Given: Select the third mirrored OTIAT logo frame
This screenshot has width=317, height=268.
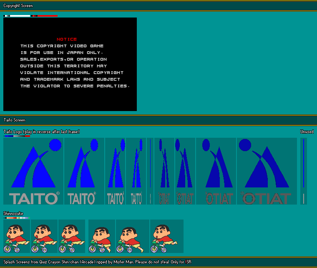Looking at the screenshot, I should pyautogui.click(x=216, y=171).
